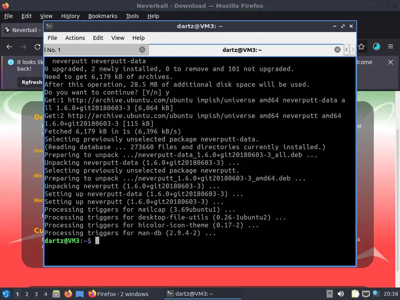This screenshot has width=400, height=300.
Task: Close the dartz@VM3: ~ terminal tab
Action: (x=337, y=50)
